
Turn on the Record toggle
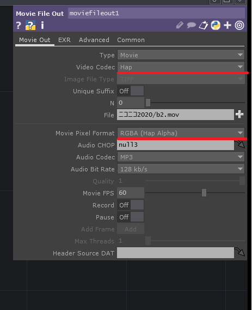131,205
